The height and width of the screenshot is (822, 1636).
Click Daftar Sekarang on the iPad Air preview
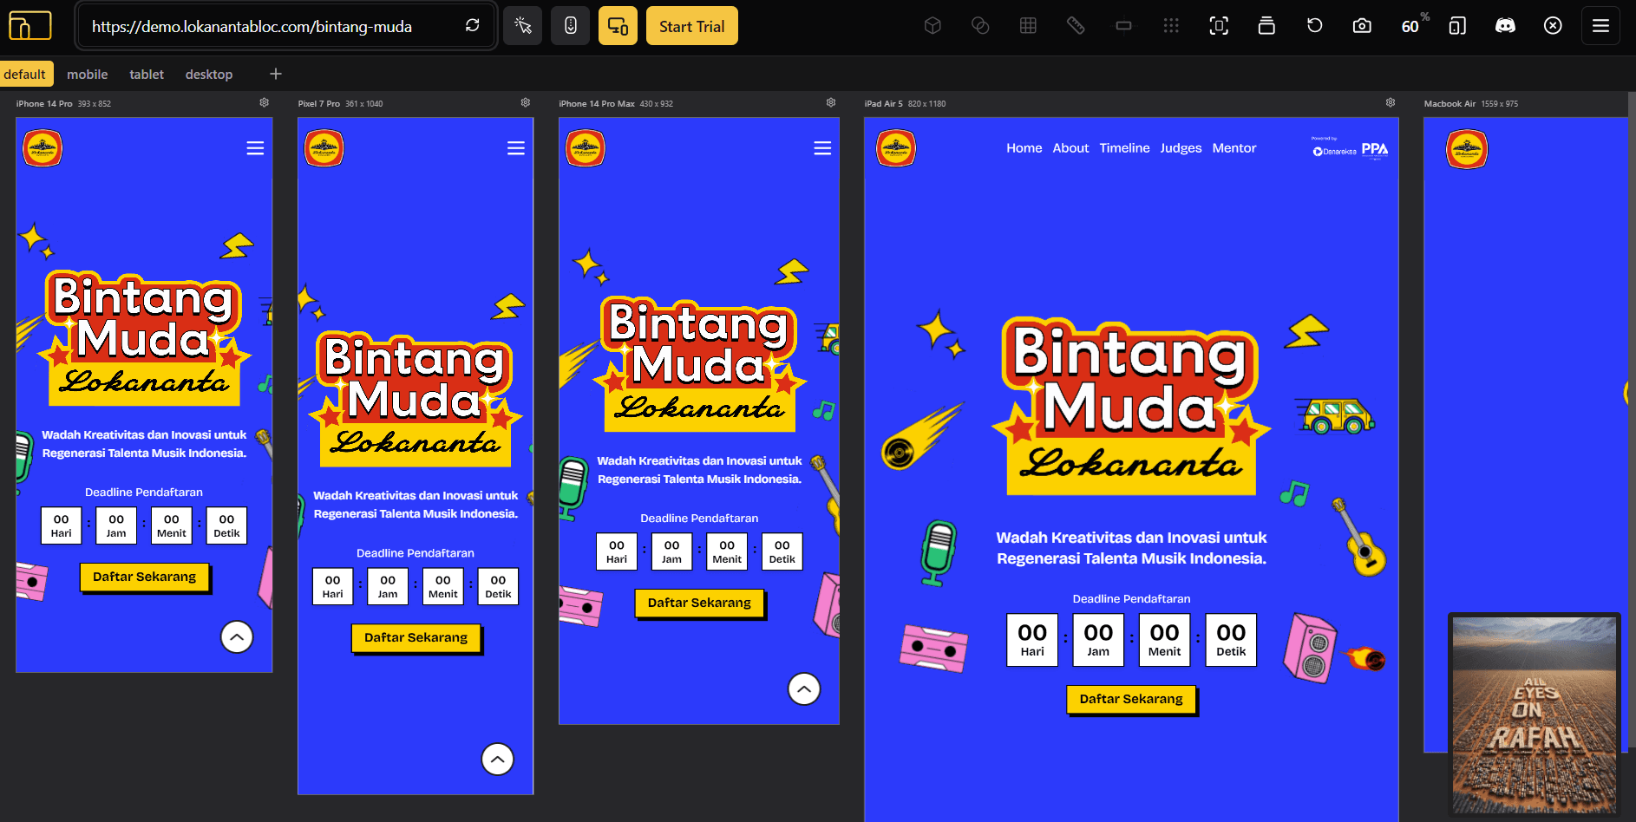1131,699
